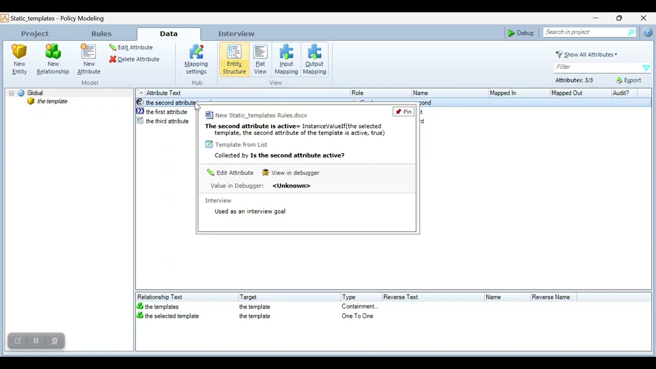Click the Search in project field

(x=586, y=32)
